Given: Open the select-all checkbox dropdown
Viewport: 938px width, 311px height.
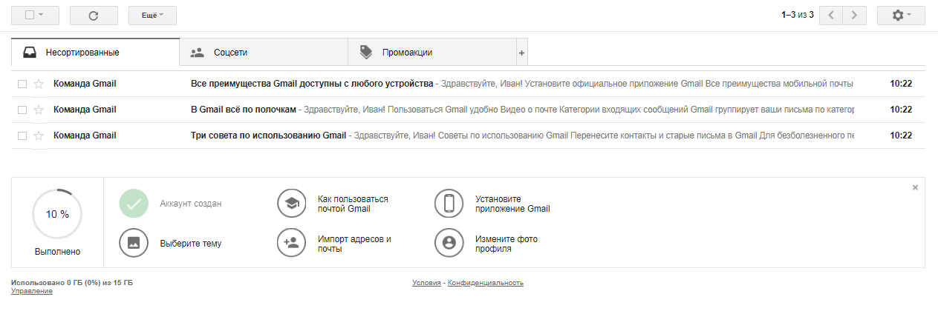Looking at the screenshot, I should [x=35, y=15].
